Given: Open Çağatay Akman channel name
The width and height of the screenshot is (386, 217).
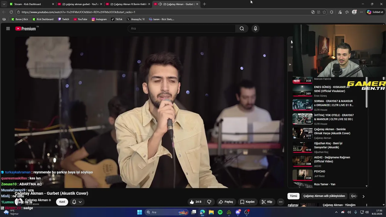Looking at the screenshot, I should [36, 200].
